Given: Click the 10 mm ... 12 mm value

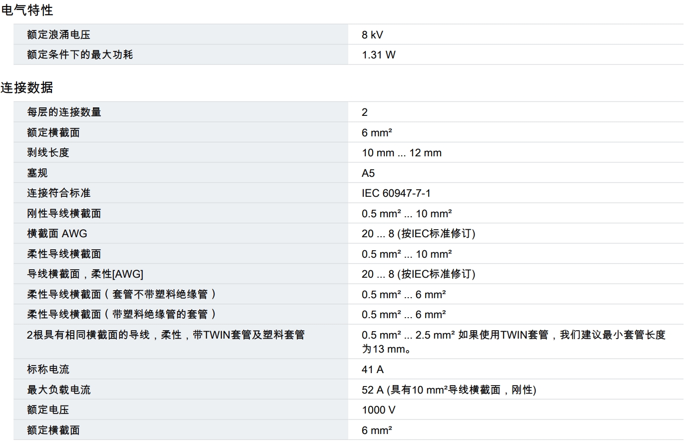Looking at the screenshot, I should click(401, 153).
